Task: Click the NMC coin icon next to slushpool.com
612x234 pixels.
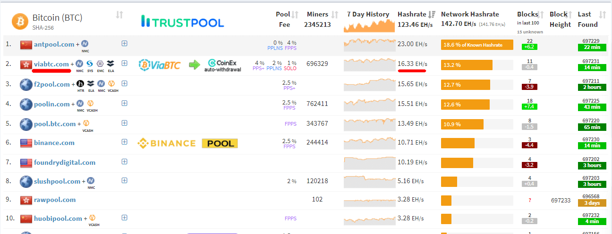Action: tap(91, 181)
